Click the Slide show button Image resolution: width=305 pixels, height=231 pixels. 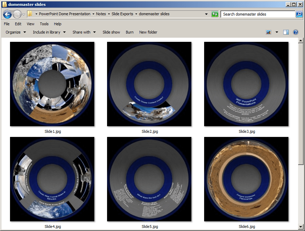(x=111, y=32)
